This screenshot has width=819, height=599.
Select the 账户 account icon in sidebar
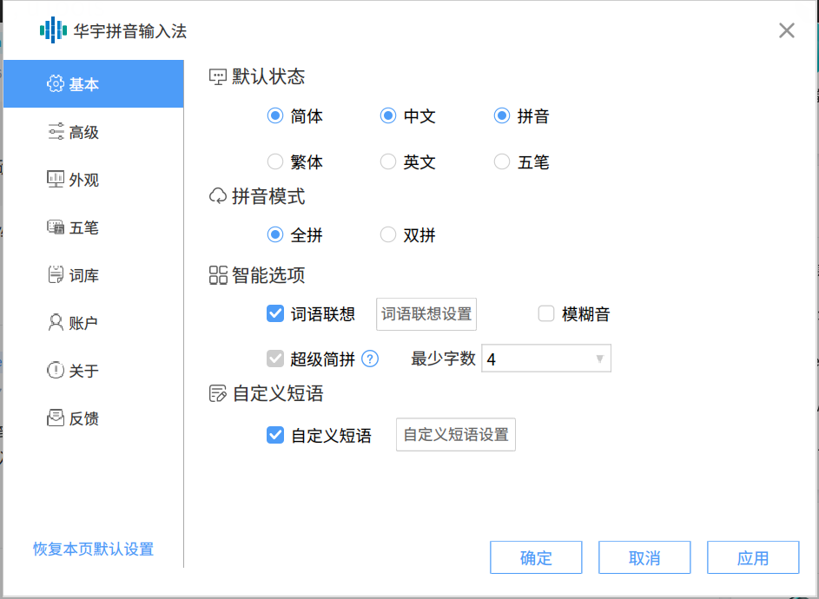[x=55, y=322]
